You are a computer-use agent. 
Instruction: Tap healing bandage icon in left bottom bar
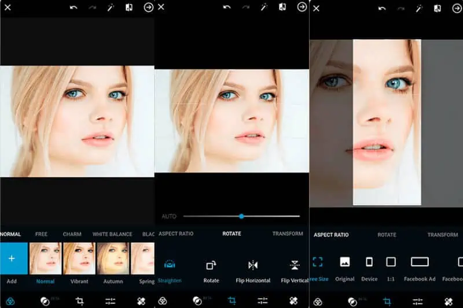click(x=141, y=301)
